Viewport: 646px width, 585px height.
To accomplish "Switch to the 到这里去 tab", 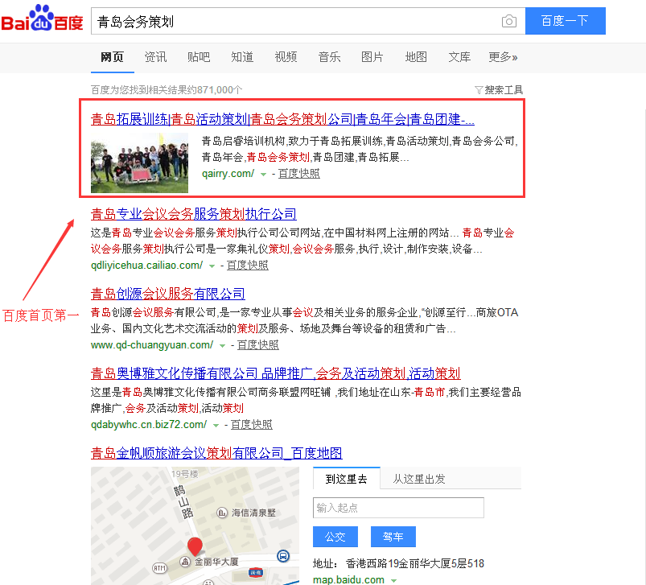I will tap(346, 477).
